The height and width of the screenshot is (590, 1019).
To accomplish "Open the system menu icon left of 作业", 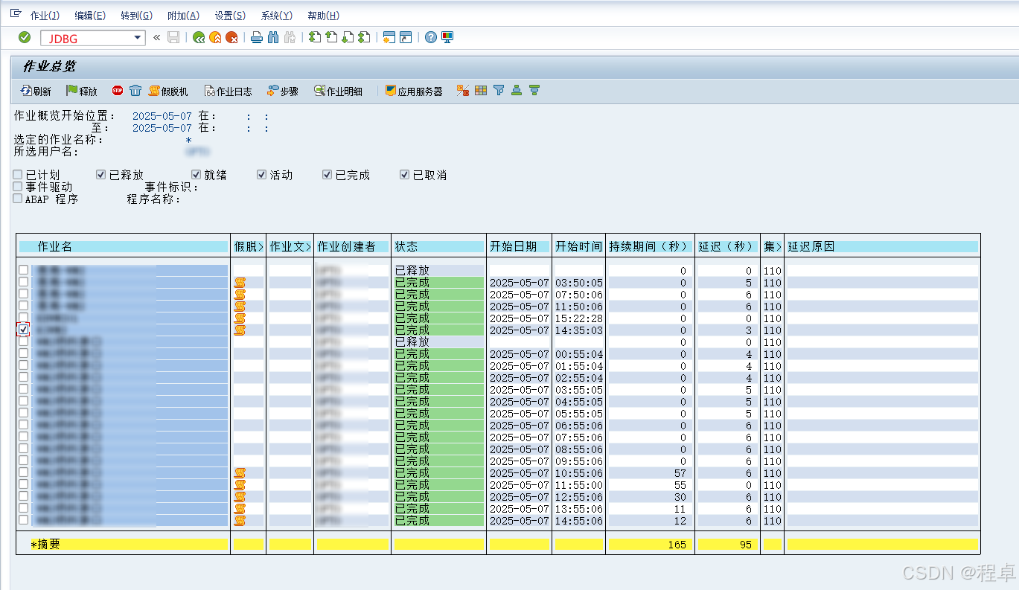I will pyautogui.click(x=16, y=14).
